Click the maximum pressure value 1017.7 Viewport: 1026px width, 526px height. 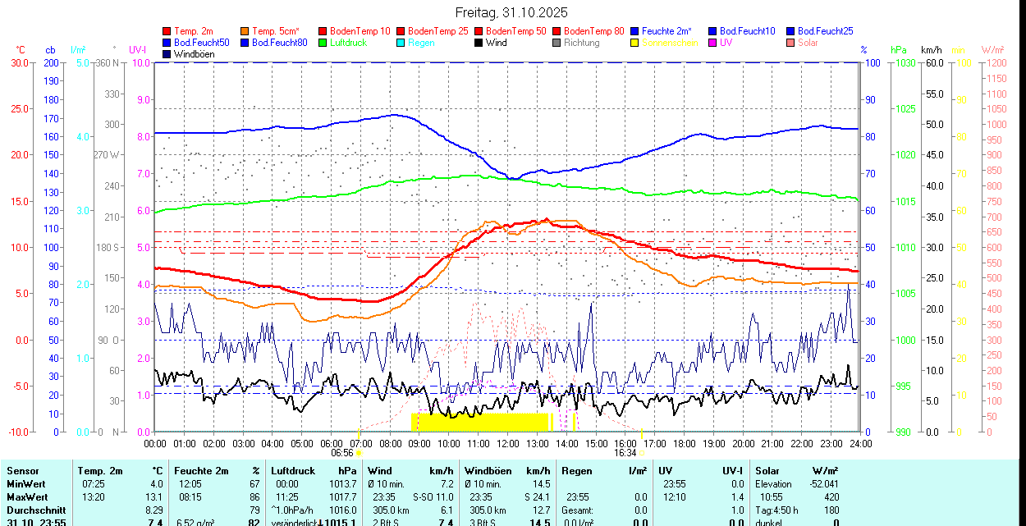point(342,497)
